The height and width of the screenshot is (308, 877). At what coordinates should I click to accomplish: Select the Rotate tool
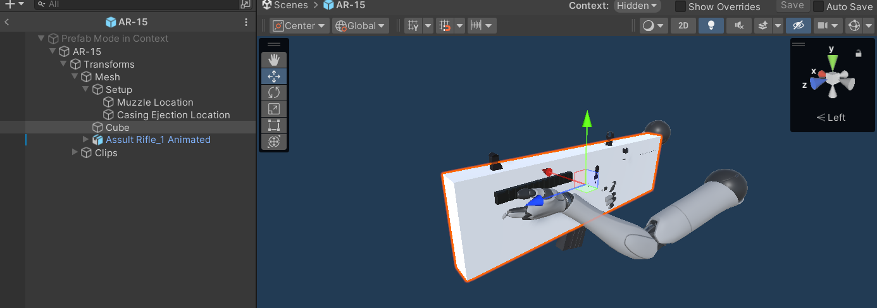[274, 93]
